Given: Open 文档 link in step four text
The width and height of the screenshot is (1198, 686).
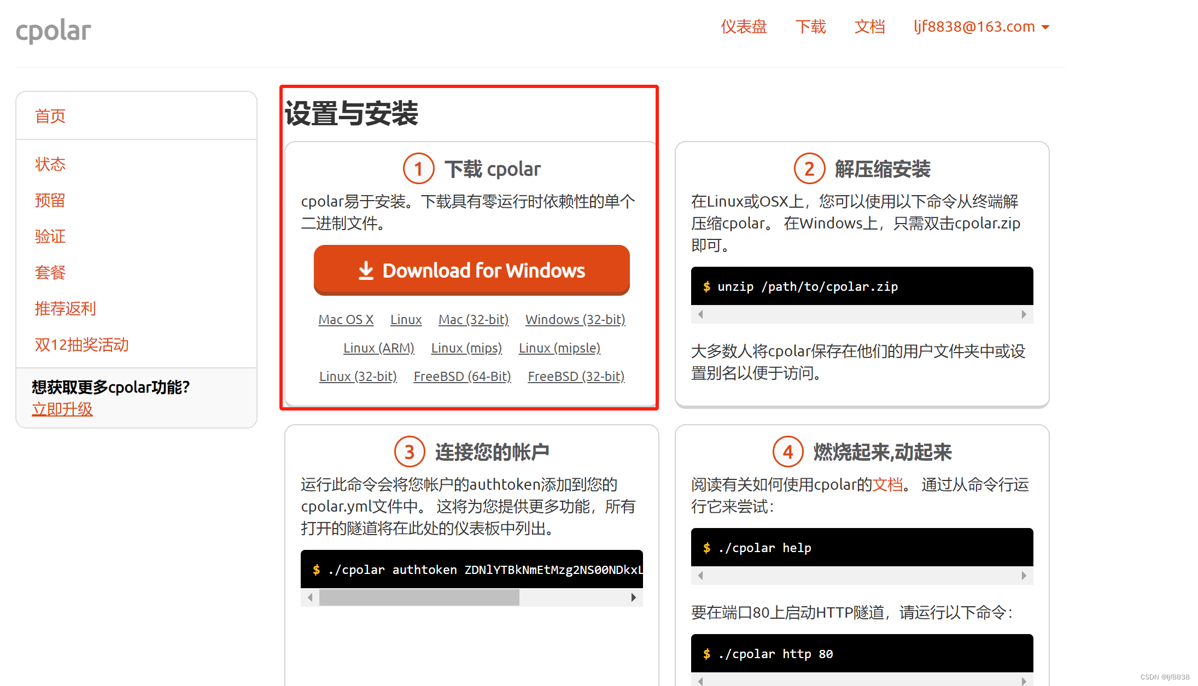Looking at the screenshot, I should tap(887, 484).
